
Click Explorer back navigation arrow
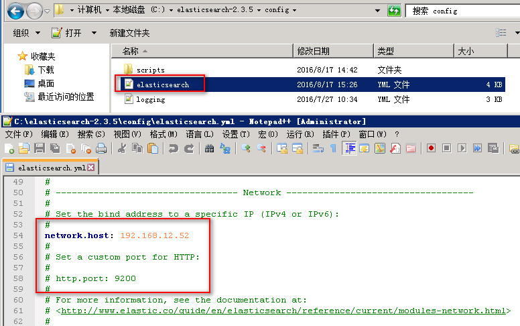pos(15,11)
